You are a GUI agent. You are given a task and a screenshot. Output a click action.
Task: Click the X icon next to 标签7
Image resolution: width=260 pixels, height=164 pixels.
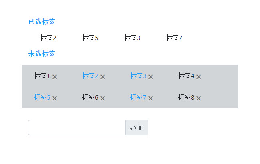[x=151, y=98]
